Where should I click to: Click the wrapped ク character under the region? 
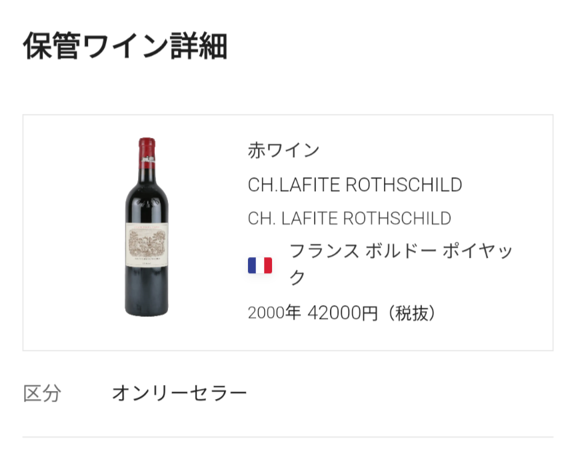[x=297, y=278]
